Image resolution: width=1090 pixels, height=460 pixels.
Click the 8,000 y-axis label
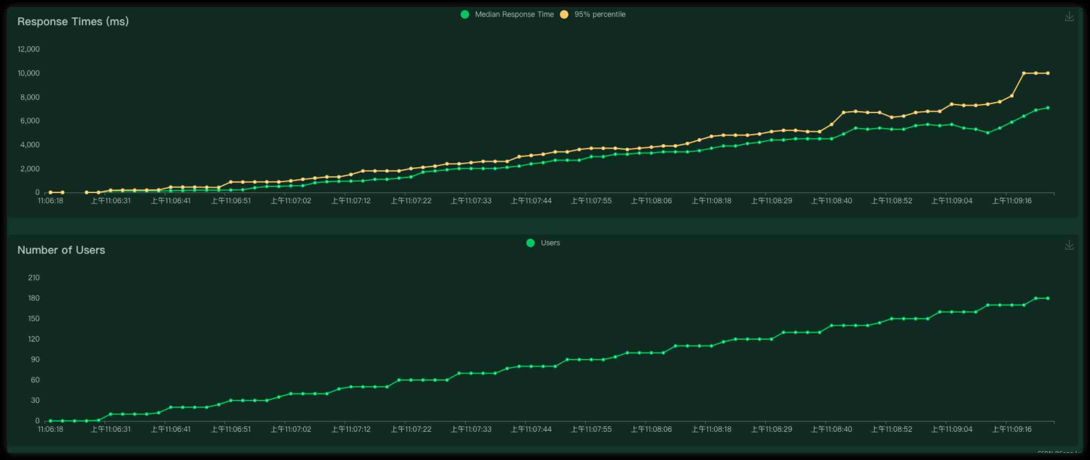pos(30,97)
